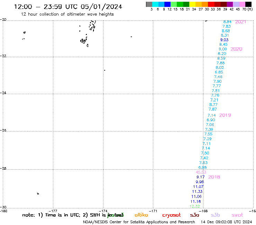Select the 6.85 wave height value
256x225 pixels.
(219, 72)
